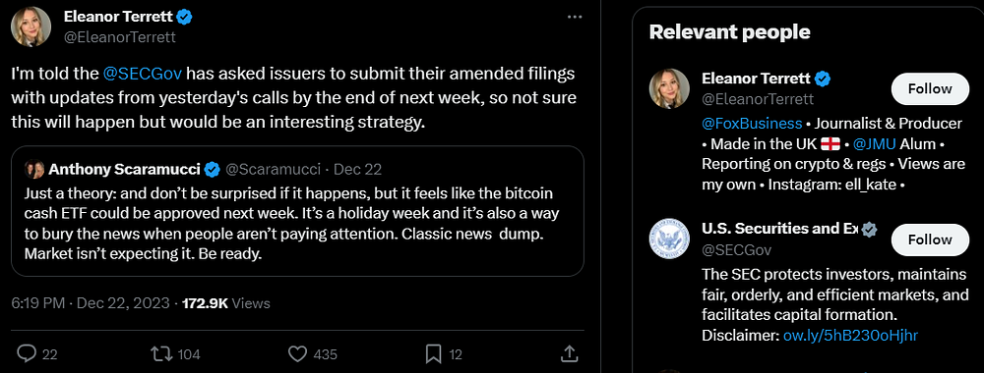Image resolution: width=984 pixels, height=373 pixels.
Task: Click the reply speech bubble icon
Action: (x=27, y=354)
